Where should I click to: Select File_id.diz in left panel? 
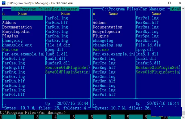pyautogui.click(x=58, y=45)
